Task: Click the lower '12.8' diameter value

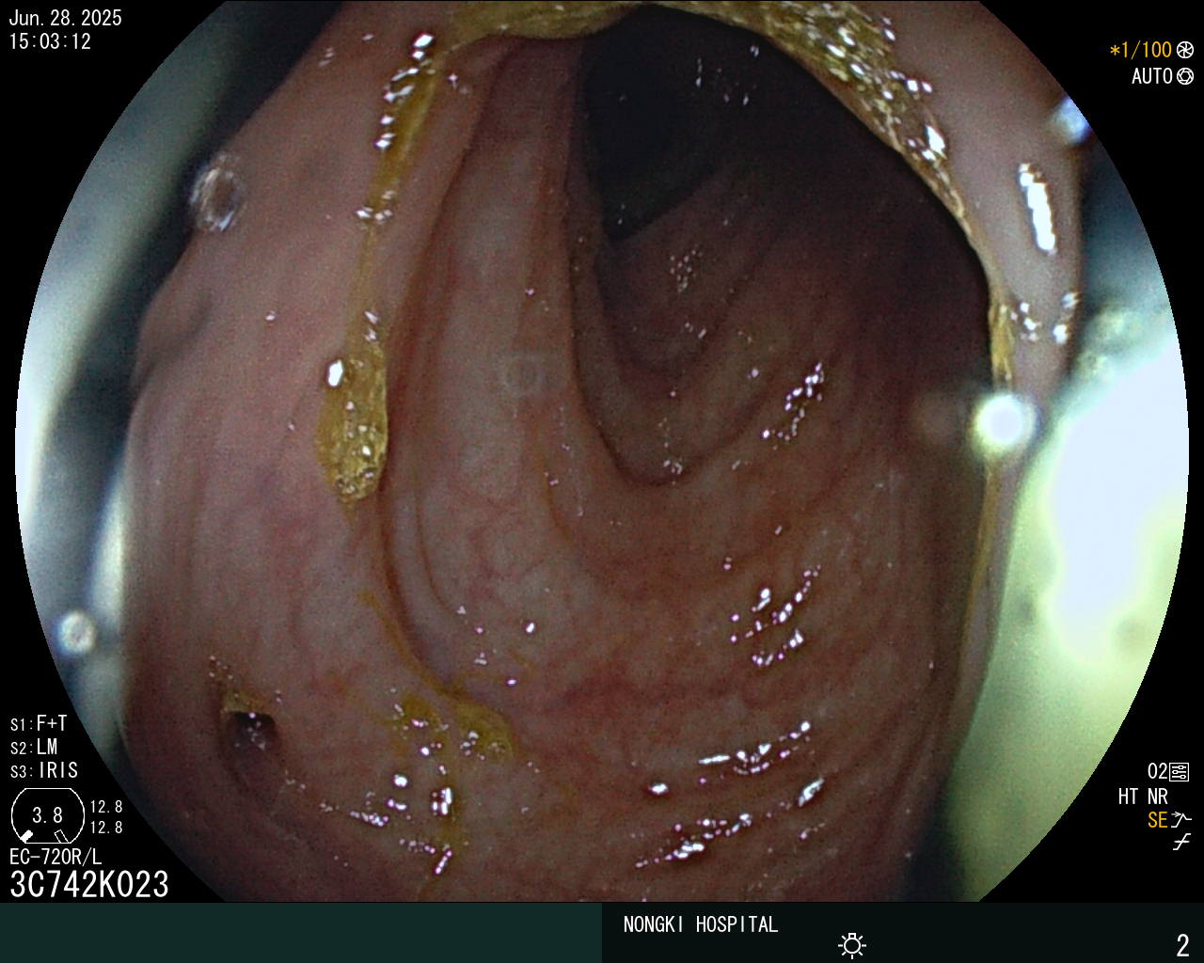Action: [106, 828]
